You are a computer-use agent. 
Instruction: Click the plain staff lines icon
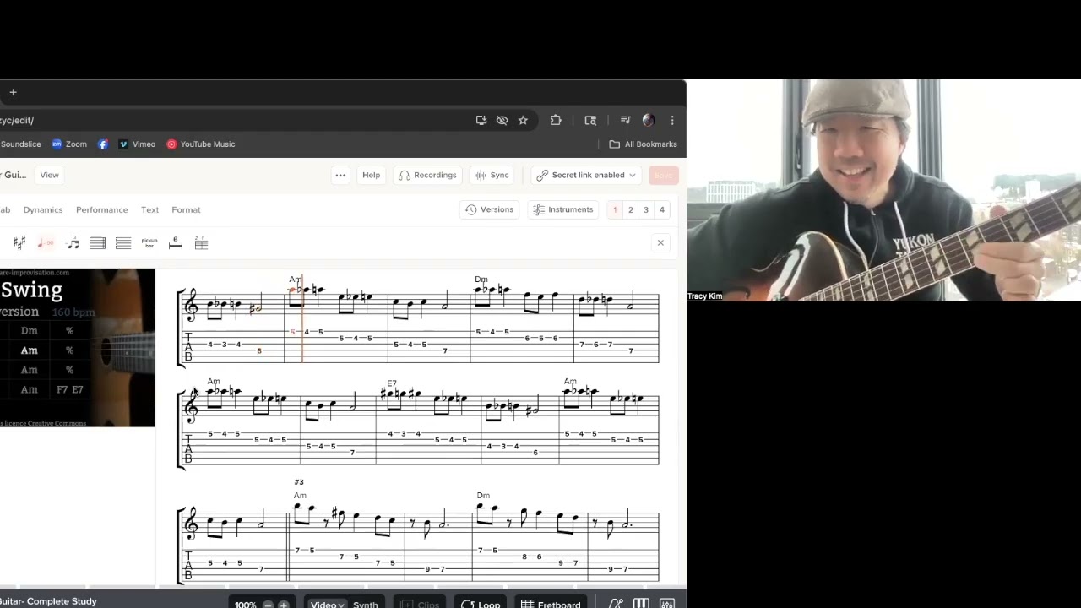123,243
